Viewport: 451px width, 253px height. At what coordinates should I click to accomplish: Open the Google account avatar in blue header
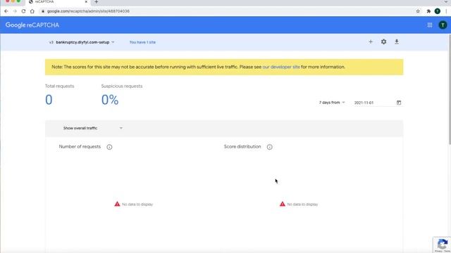click(x=443, y=25)
